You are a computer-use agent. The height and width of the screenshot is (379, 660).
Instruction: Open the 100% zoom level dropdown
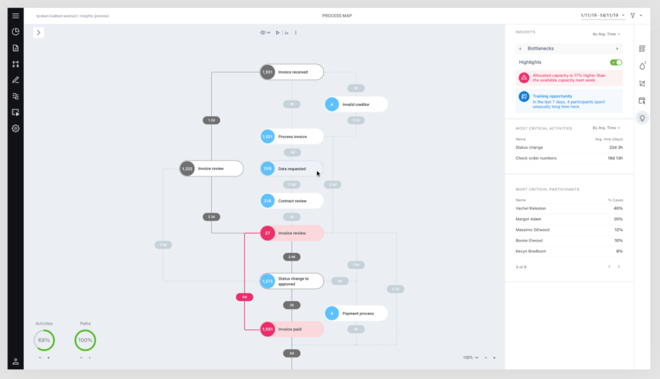(x=470, y=357)
